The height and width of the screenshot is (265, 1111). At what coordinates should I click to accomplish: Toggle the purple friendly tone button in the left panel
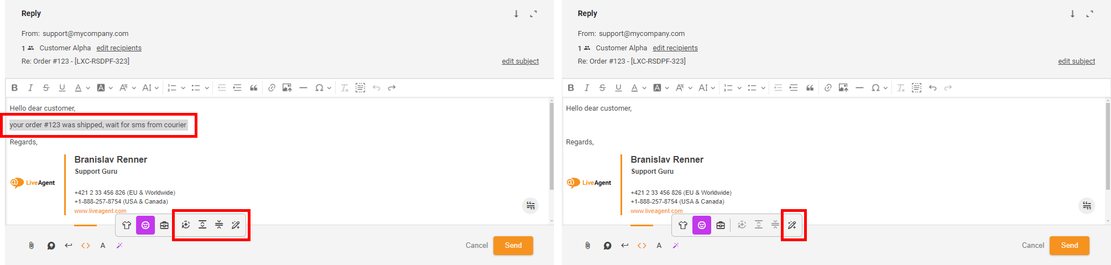click(x=145, y=225)
